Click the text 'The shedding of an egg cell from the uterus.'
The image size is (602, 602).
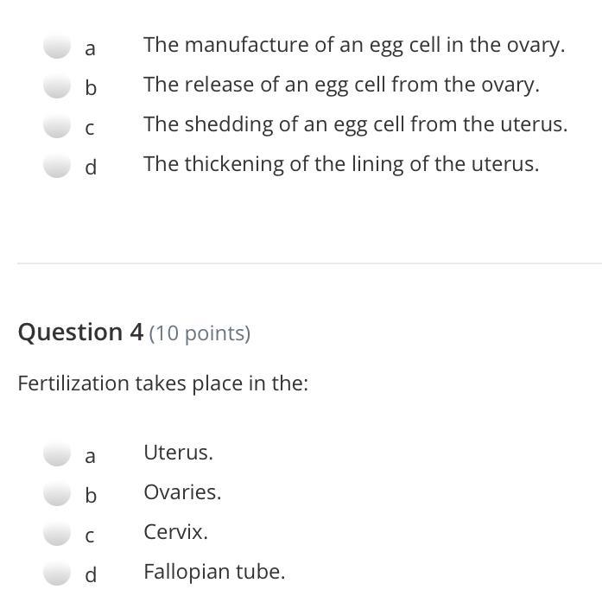click(356, 124)
